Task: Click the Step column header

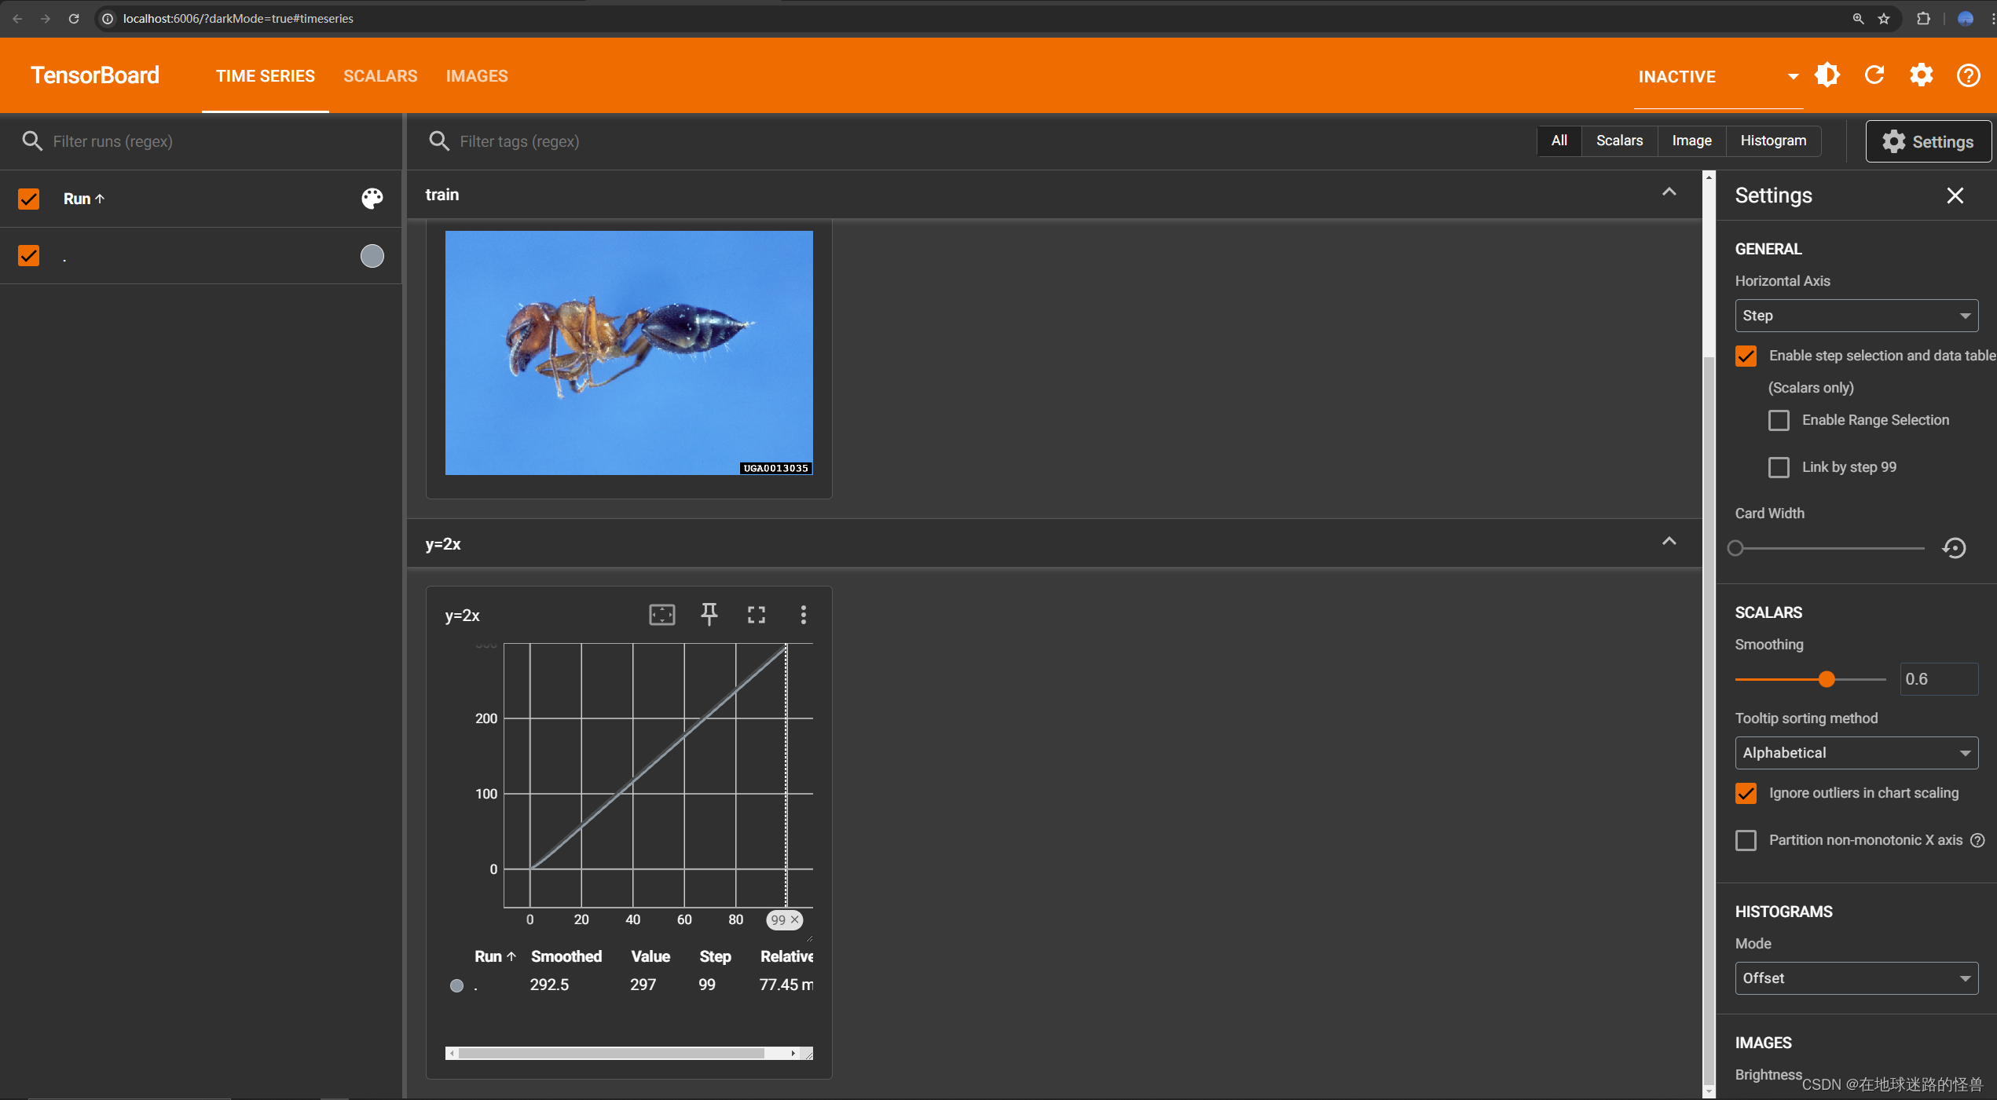Action: pos(715,957)
